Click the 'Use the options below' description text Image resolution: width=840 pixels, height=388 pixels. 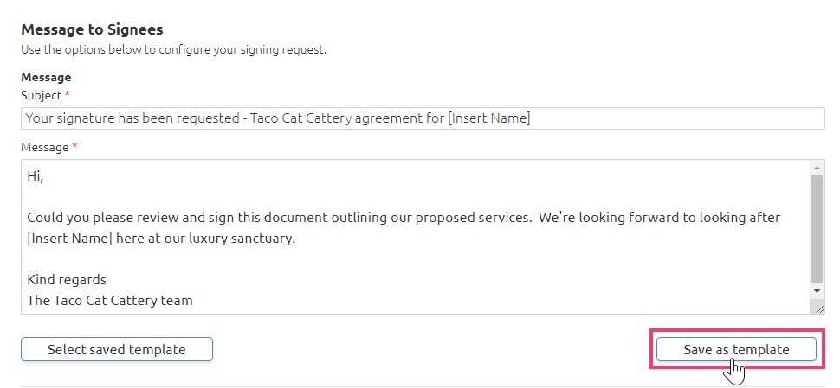[173, 50]
